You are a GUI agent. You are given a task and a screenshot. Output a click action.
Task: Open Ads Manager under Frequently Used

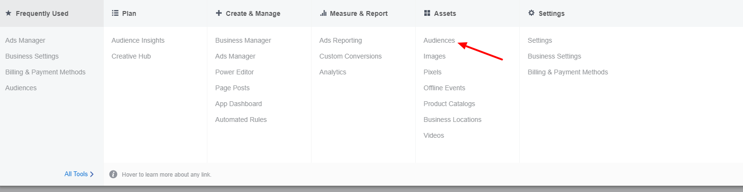[25, 41]
